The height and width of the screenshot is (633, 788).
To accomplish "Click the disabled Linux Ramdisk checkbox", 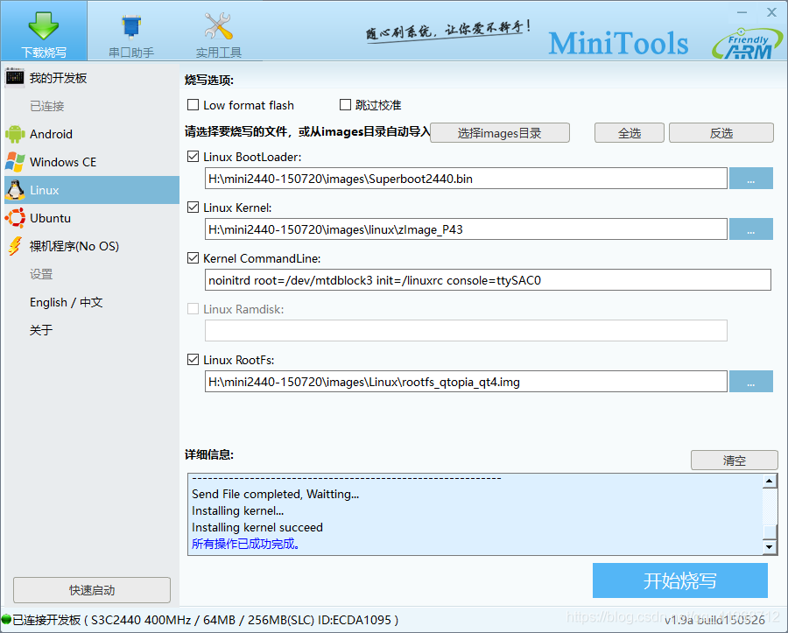I will [x=193, y=308].
